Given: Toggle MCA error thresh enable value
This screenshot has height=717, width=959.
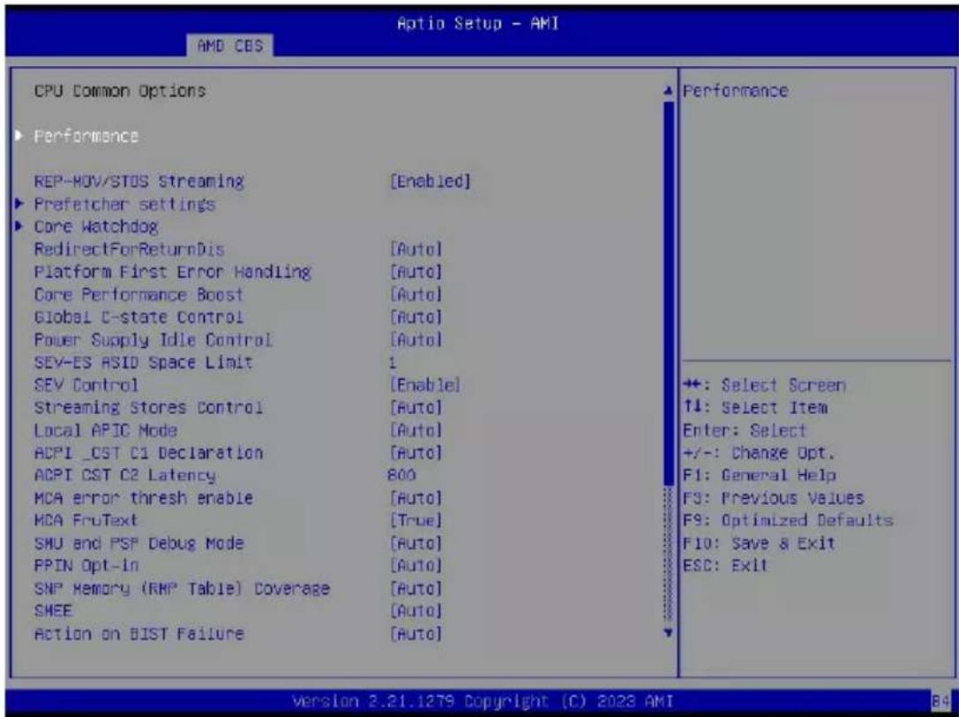Looking at the screenshot, I should tap(416, 498).
